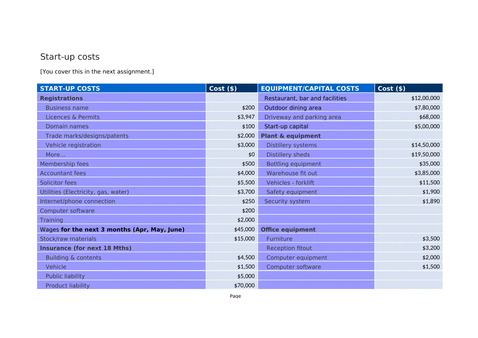Select the $500 Membership fees cost
478x338 pixels.
[248, 164]
